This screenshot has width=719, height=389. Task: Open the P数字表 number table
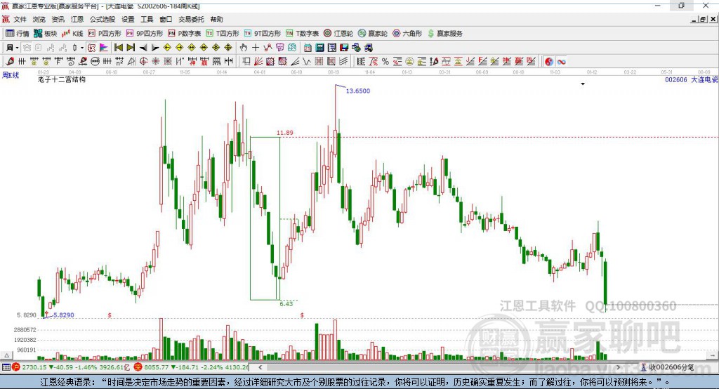point(185,34)
